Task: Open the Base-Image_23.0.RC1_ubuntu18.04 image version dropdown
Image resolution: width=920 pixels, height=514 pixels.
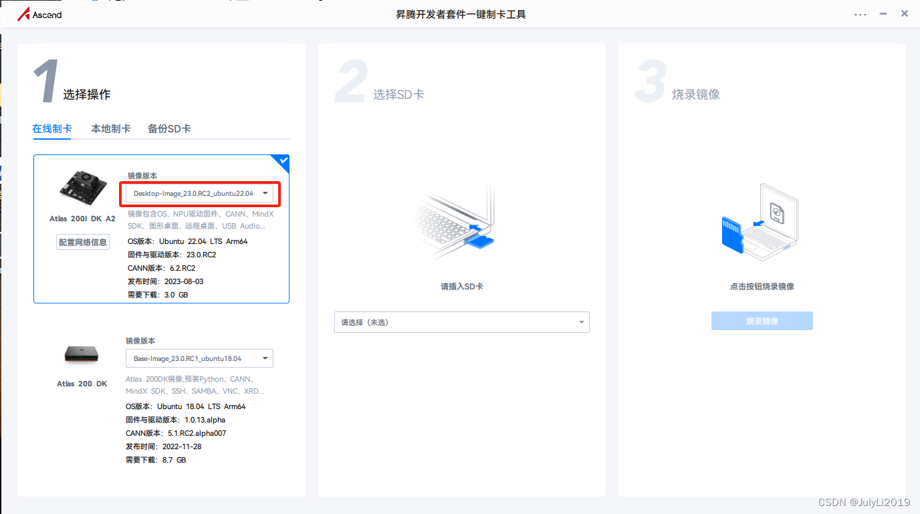Action: pyautogui.click(x=199, y=358)
